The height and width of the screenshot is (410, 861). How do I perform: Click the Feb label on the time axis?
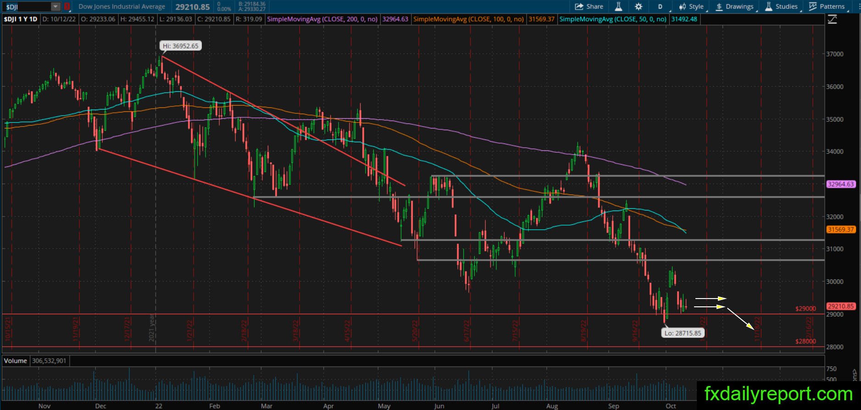tap(214, 406)
